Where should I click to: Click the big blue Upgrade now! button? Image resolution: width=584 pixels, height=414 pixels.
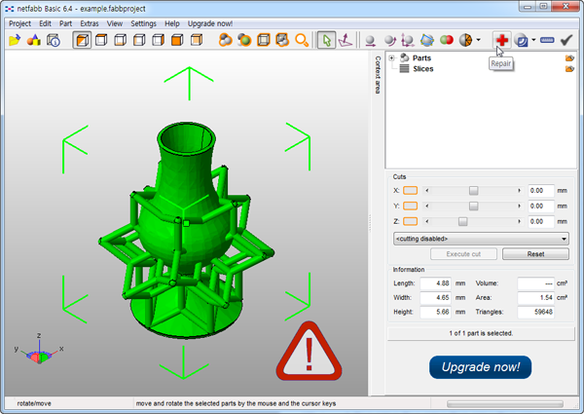(x=481, y=367)
